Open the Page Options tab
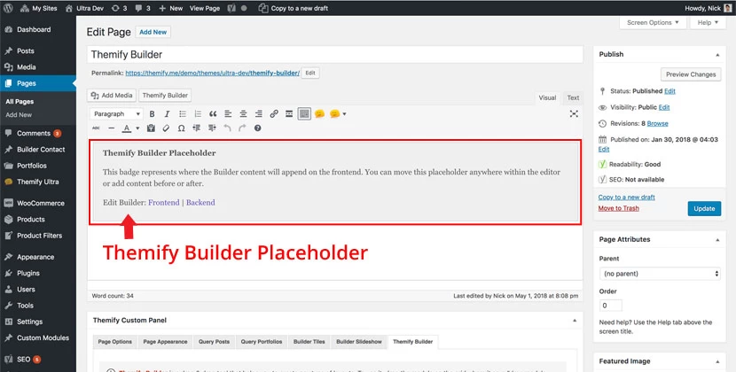 coord(115,342)
